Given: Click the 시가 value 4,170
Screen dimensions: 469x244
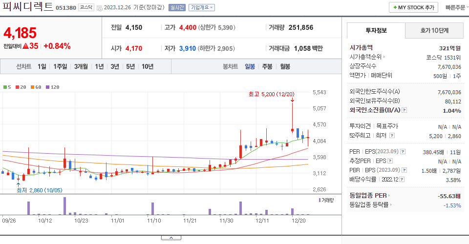Looking at the screenshot, I should tap(134, 48).
